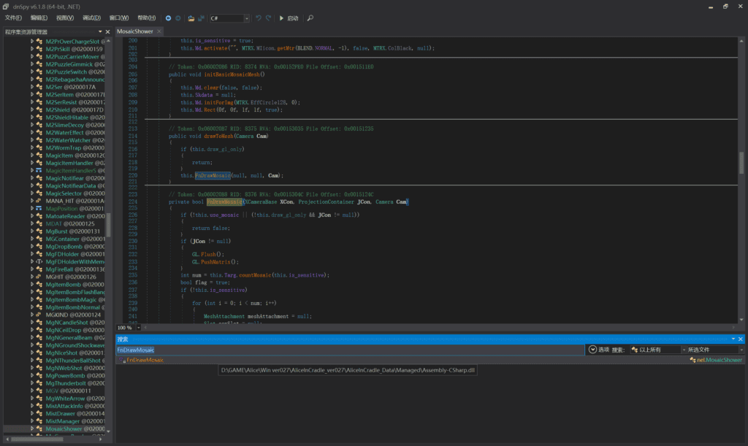This screenshot has height=446, width=748.
Task: Expand the MagicItem tree node
Action: click(x=32, y=155)
